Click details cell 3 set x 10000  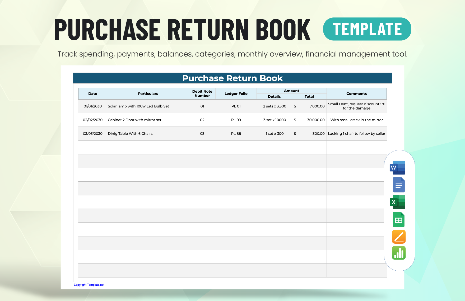point(275,120)
